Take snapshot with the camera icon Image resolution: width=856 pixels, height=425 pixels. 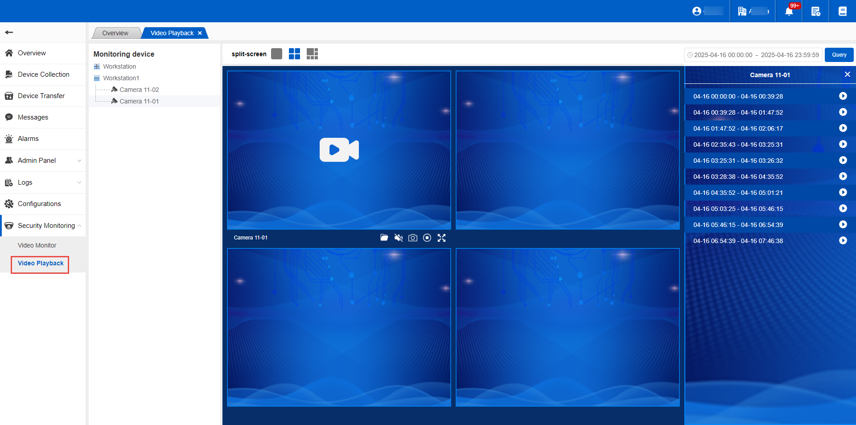tap(413, 238)
